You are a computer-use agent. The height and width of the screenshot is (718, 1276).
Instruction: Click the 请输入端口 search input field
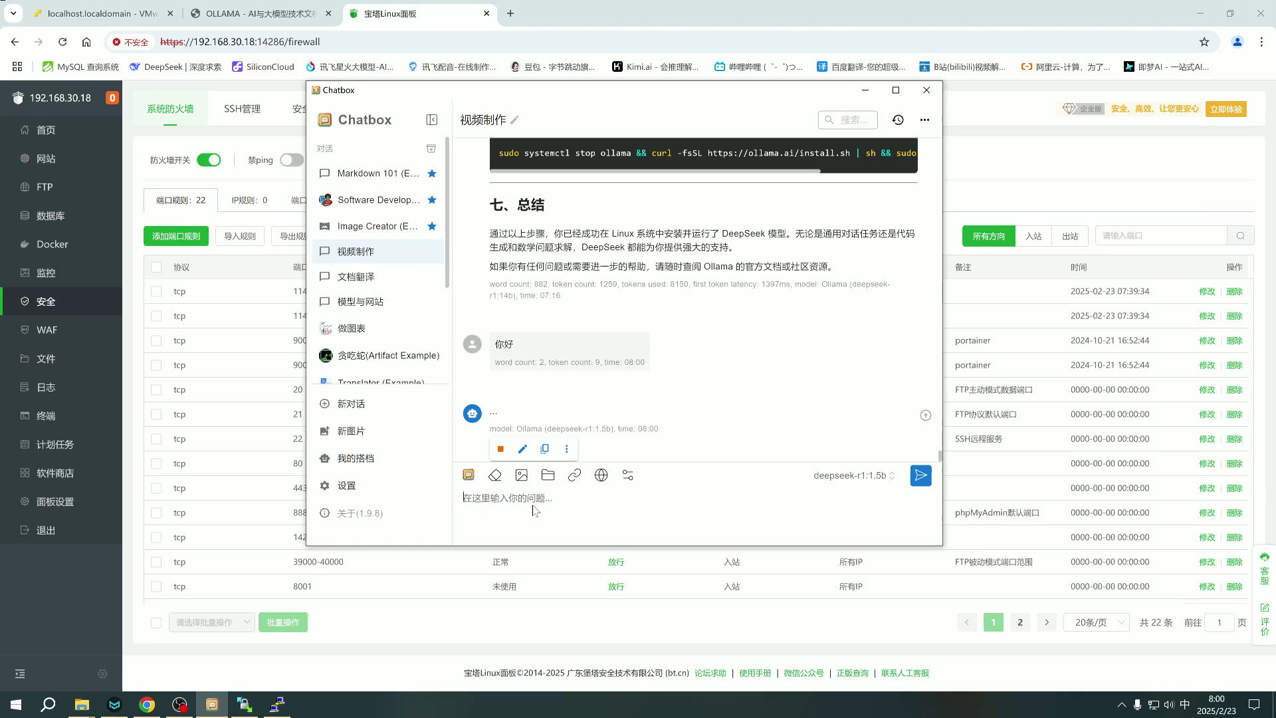pos(1161,235)
